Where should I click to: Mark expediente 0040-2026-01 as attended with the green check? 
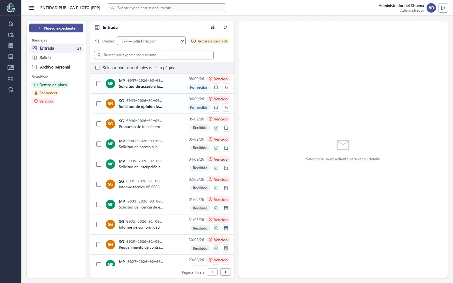(x=216, y=128)
